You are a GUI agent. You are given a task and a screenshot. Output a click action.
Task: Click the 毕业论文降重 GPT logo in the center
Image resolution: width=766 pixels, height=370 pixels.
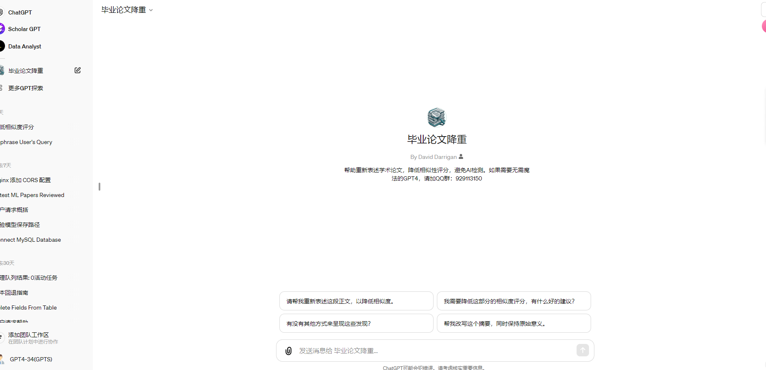click(436, 117)
